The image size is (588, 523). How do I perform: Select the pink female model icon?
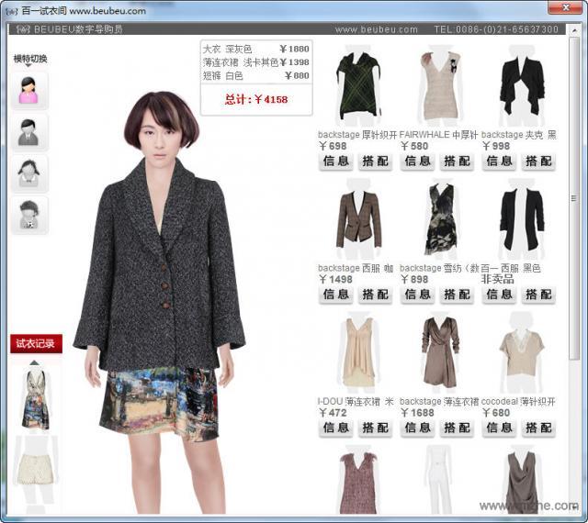(29, 91)
